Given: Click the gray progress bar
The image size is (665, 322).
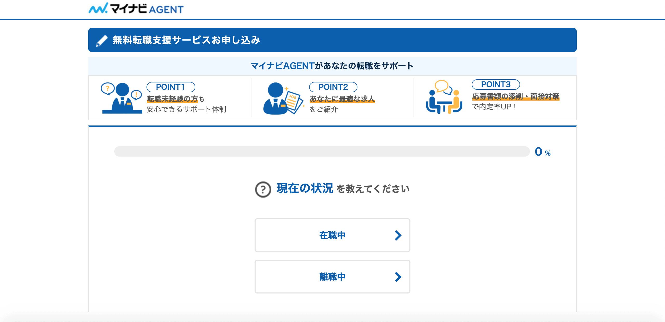Looking at the screenshot, I should click(322, 151).
